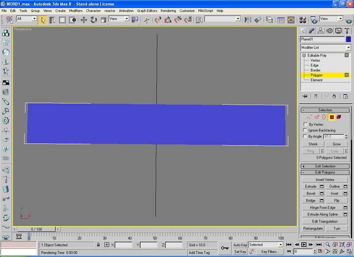The image size is (354, 257).
Task: Enable the By Vertex checkbox
Action: 305,124
